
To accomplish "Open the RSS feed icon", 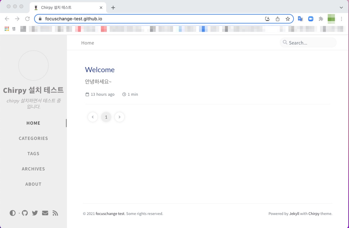I will [x=55, y=213].
